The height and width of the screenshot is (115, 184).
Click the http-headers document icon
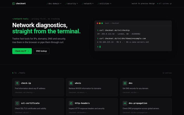point(71,103)
